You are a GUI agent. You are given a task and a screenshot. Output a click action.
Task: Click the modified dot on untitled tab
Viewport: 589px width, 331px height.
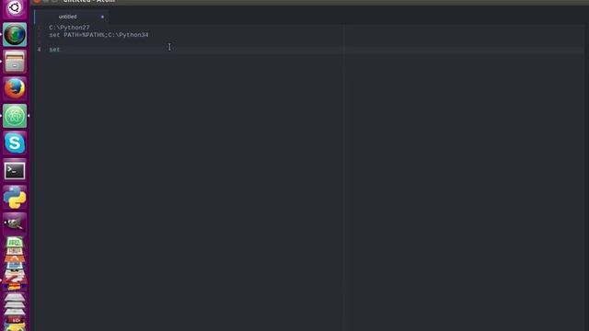pyautogui.click(x=102, y=17)
